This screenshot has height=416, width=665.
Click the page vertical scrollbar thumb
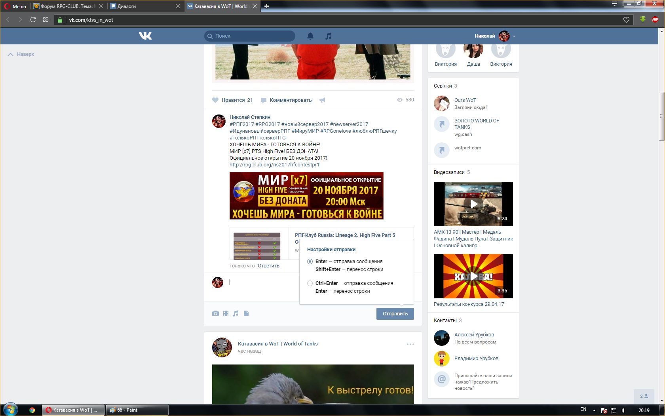pos(661,116)
